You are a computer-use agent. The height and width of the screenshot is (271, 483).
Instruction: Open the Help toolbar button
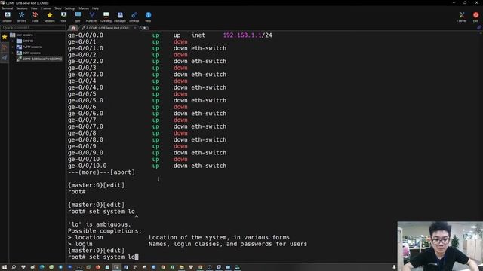click(x=148, y=17)
